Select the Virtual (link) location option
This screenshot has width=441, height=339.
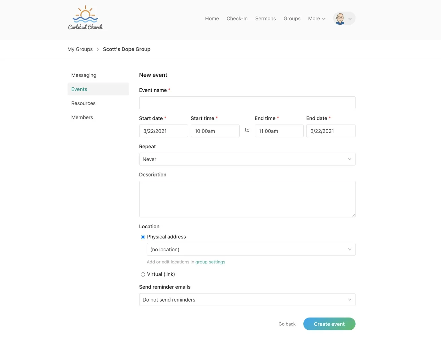click(143, 274)
